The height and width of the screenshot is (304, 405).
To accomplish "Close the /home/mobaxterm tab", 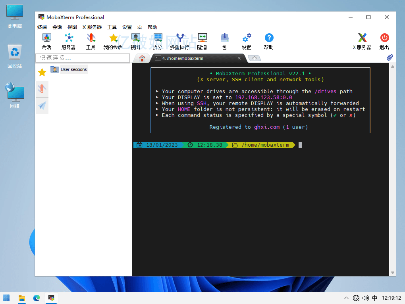I will (239, 58).
